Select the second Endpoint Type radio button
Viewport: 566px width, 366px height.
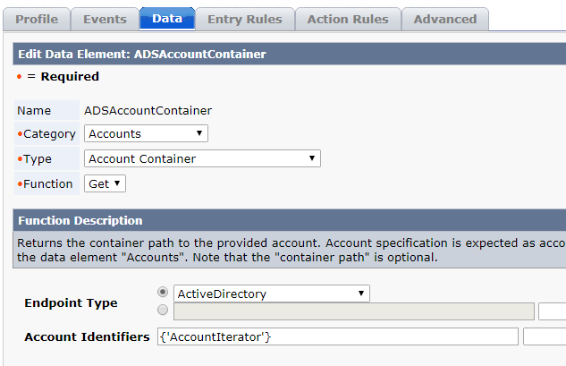[163, 310]
